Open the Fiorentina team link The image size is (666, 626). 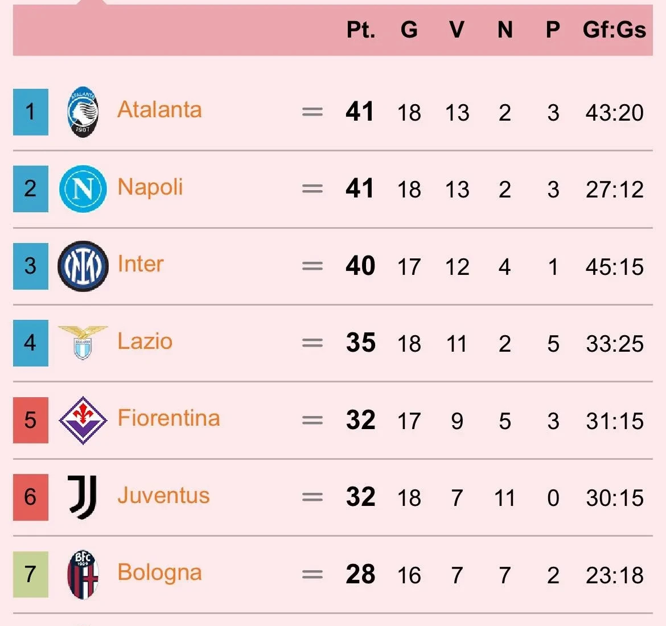tap(168, 418)
